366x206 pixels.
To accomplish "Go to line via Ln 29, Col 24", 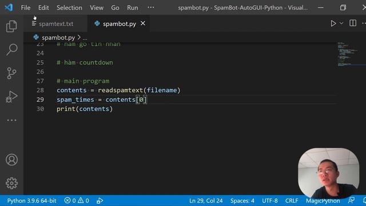I will coord(206,201).
